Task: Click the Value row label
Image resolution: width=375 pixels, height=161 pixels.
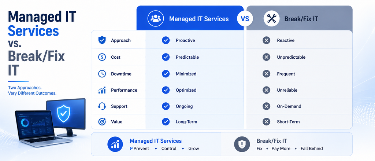Action: pyautogui.click(x=117, y=122)
